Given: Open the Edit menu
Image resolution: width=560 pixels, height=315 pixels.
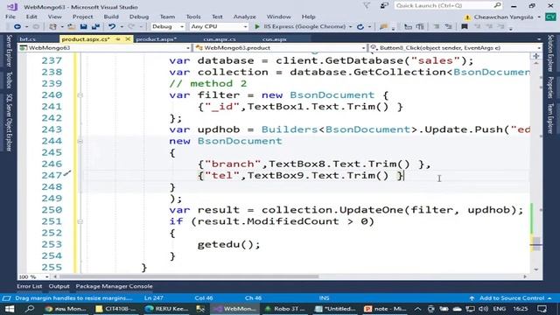Looking at the screenshot, I should coord(31,17).
